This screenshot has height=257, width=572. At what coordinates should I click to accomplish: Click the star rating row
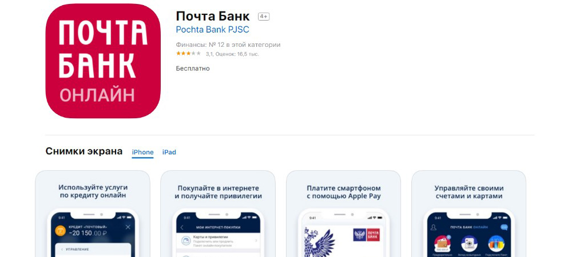[x=217, y=54]
